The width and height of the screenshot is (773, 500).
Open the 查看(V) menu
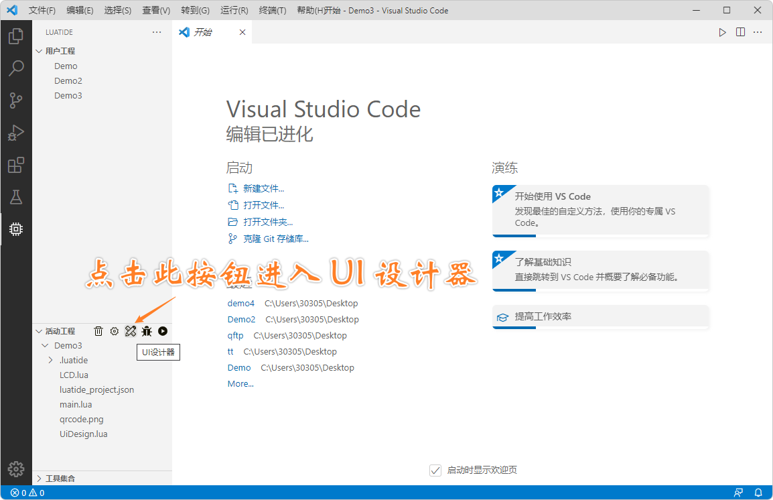[x=156, y=10]
